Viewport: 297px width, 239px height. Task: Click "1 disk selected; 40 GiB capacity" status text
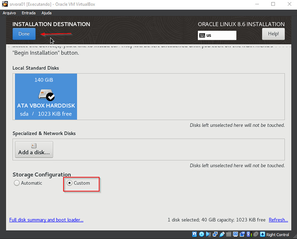(201, 220)
